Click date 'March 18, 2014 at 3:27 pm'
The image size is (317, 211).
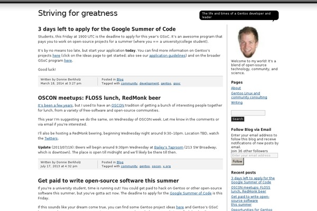tap(61, 83)
